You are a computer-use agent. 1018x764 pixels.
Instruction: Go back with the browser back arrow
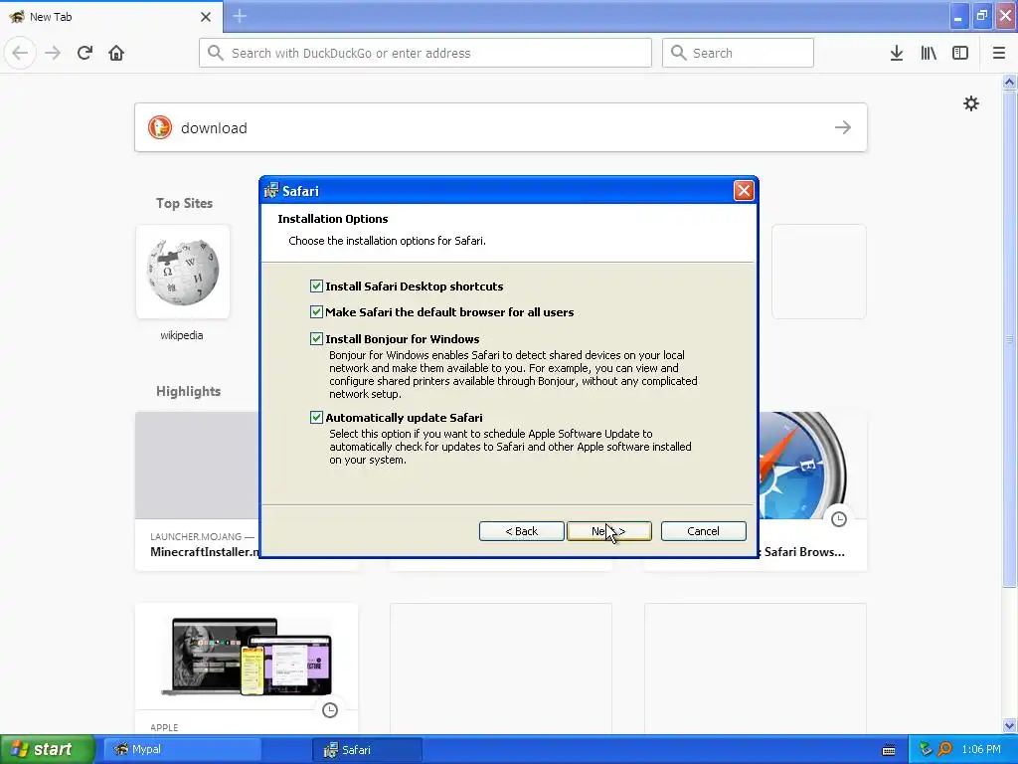tap(20, 53)
